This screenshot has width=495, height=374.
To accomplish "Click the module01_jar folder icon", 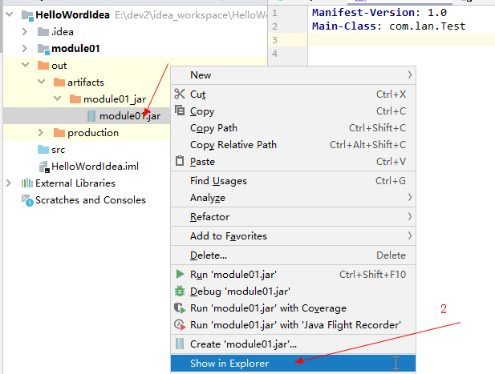I will [x=75, y=99].
